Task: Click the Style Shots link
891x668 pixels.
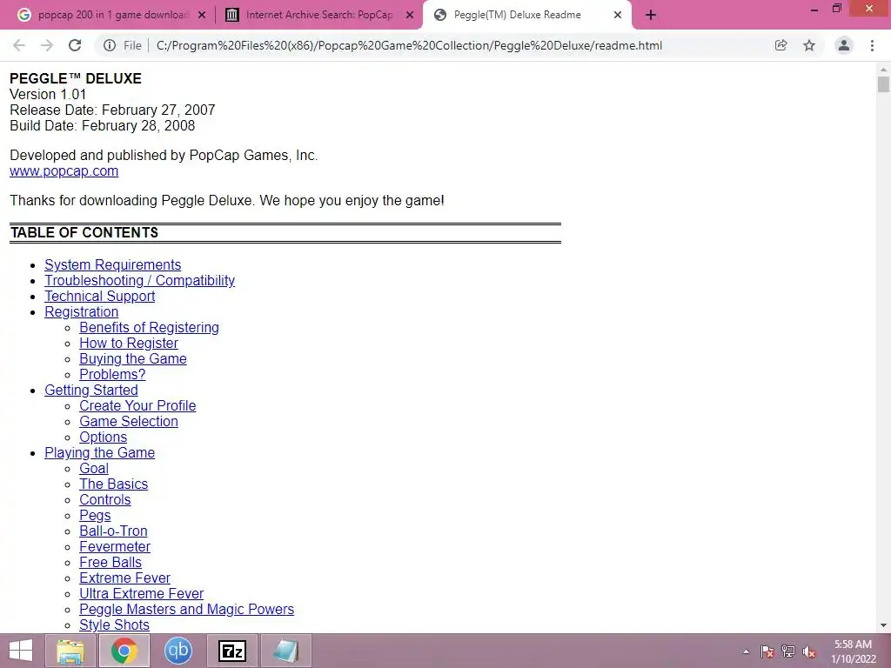Action: [x=114, y=625]
